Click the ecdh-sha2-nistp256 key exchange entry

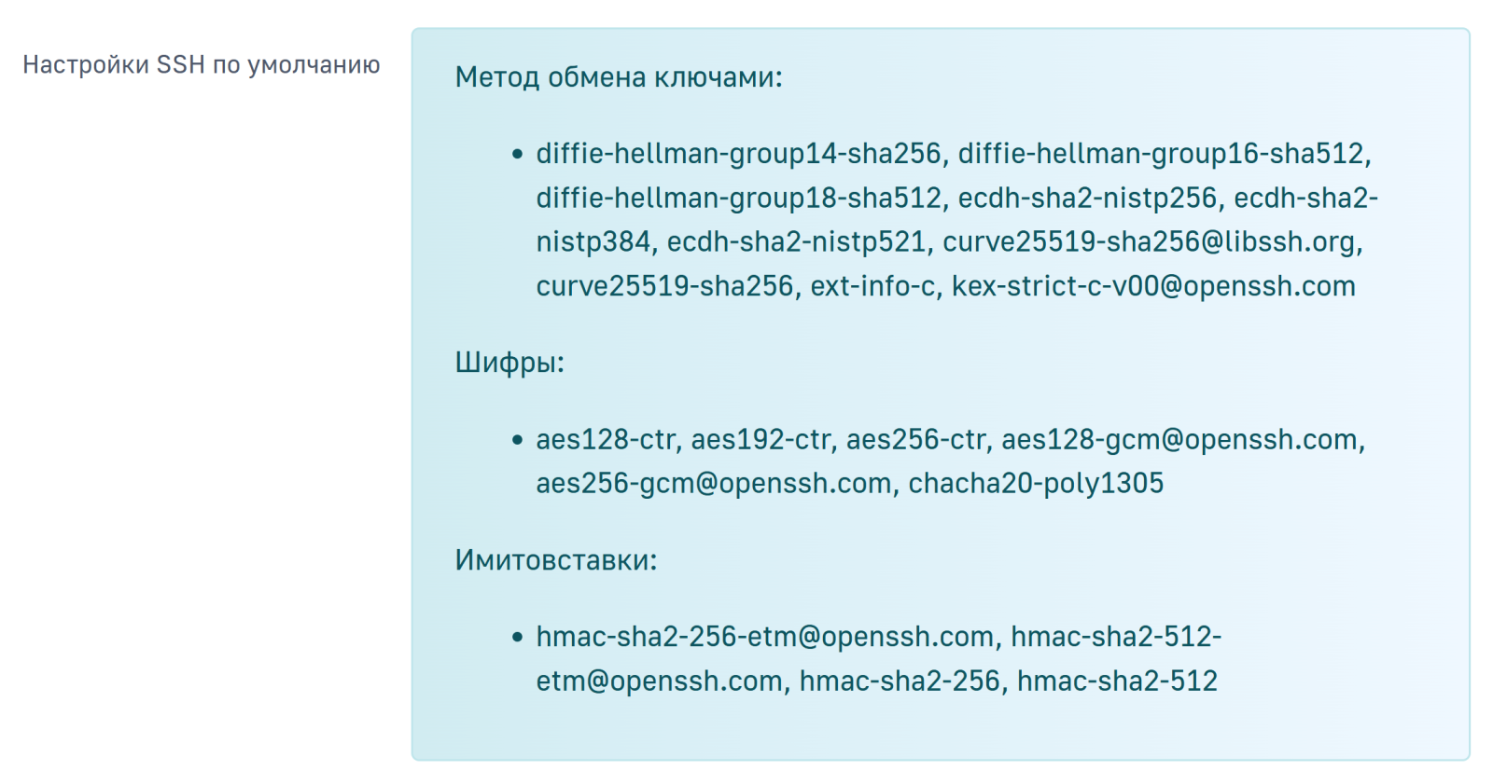point(1087,198)
